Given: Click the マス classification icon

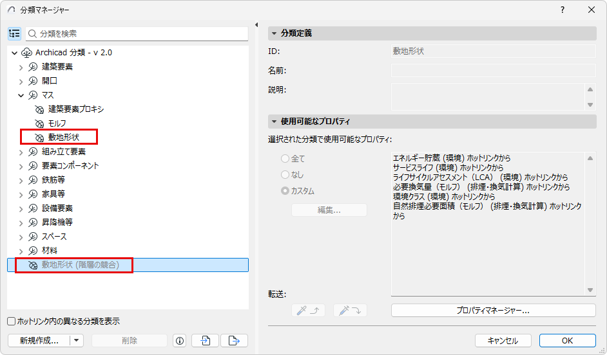Looking at the screenshot, I should point(33,95).
